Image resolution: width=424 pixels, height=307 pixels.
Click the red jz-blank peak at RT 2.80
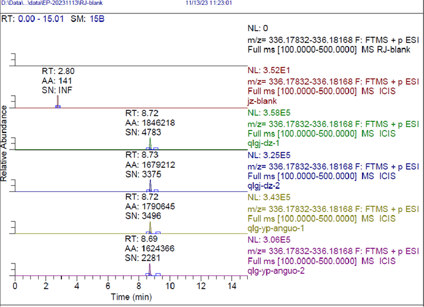pyautogui.click(x=58, y=101)
